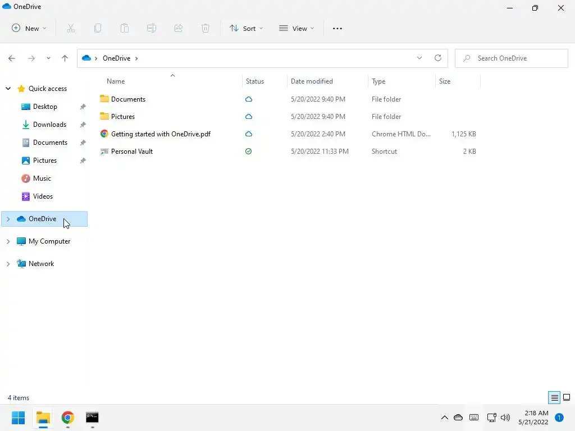This screenshot has height=431, width=575.
Task: Click the green check status of Personal Vault
Action: point(249,152)
